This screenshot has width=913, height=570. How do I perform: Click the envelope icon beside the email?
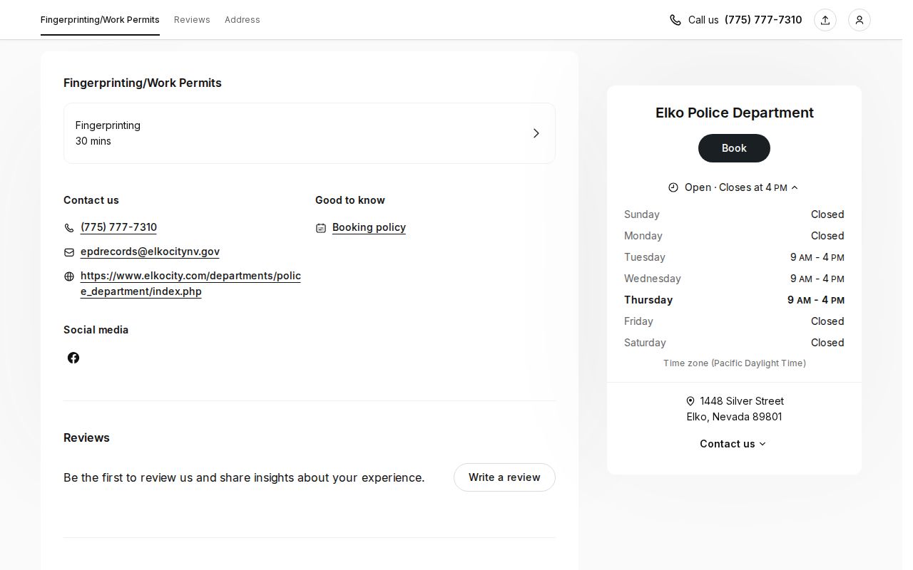click(69, 252)
